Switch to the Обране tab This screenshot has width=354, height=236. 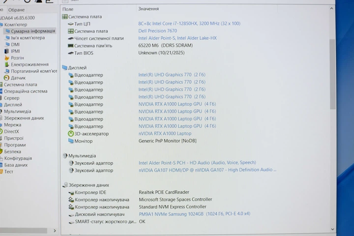16,10
